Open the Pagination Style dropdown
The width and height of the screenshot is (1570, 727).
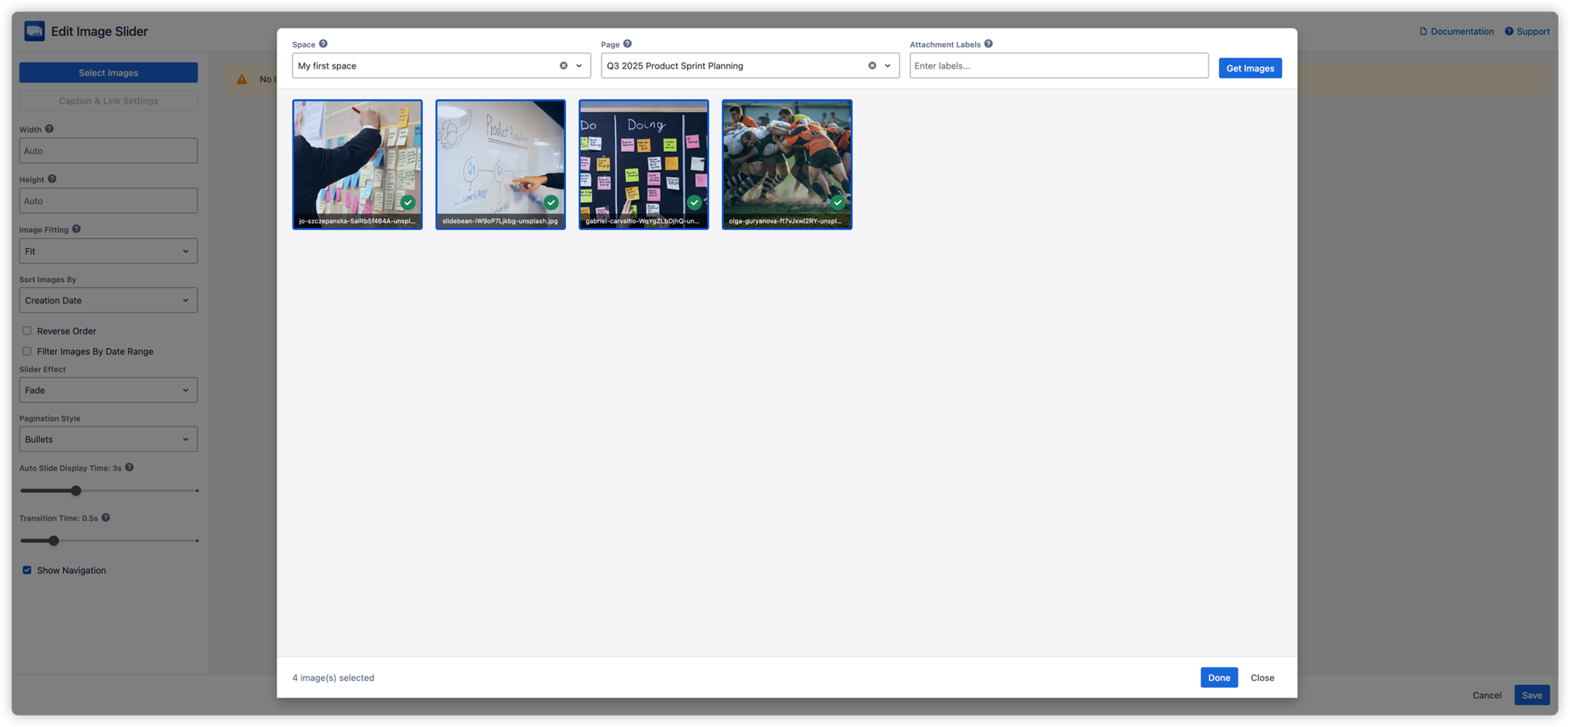tap(108, 439)
